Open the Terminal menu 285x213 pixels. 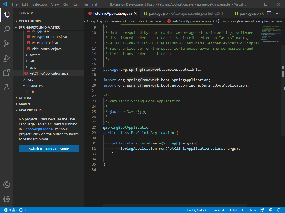click(90, 4)
